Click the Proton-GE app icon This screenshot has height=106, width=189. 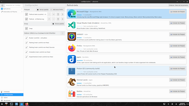(x=72, y=71)
